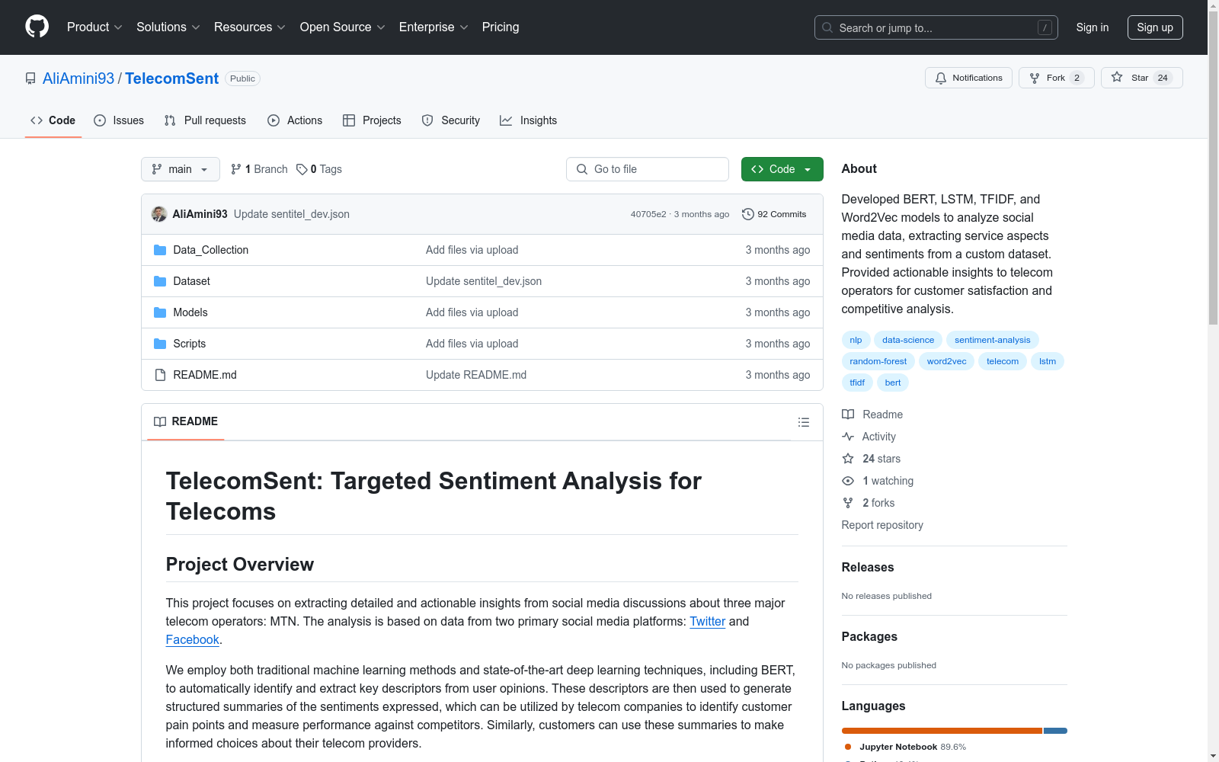Viewport: 1219px width, 762px height.
Task: Open the Activity link in About
Action: [869, 437]
